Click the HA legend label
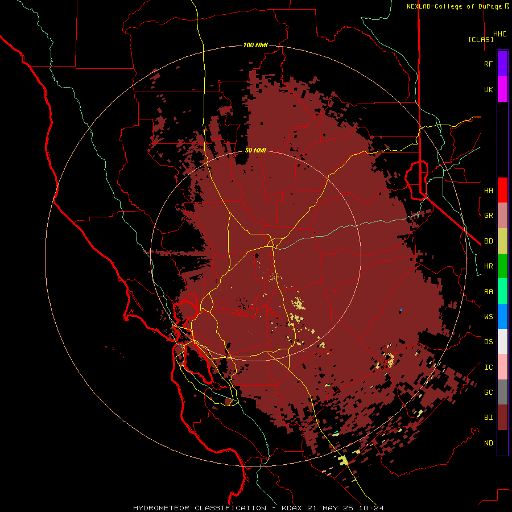The height and width of the screenshot is (512, 512). (x=488, y=191)
